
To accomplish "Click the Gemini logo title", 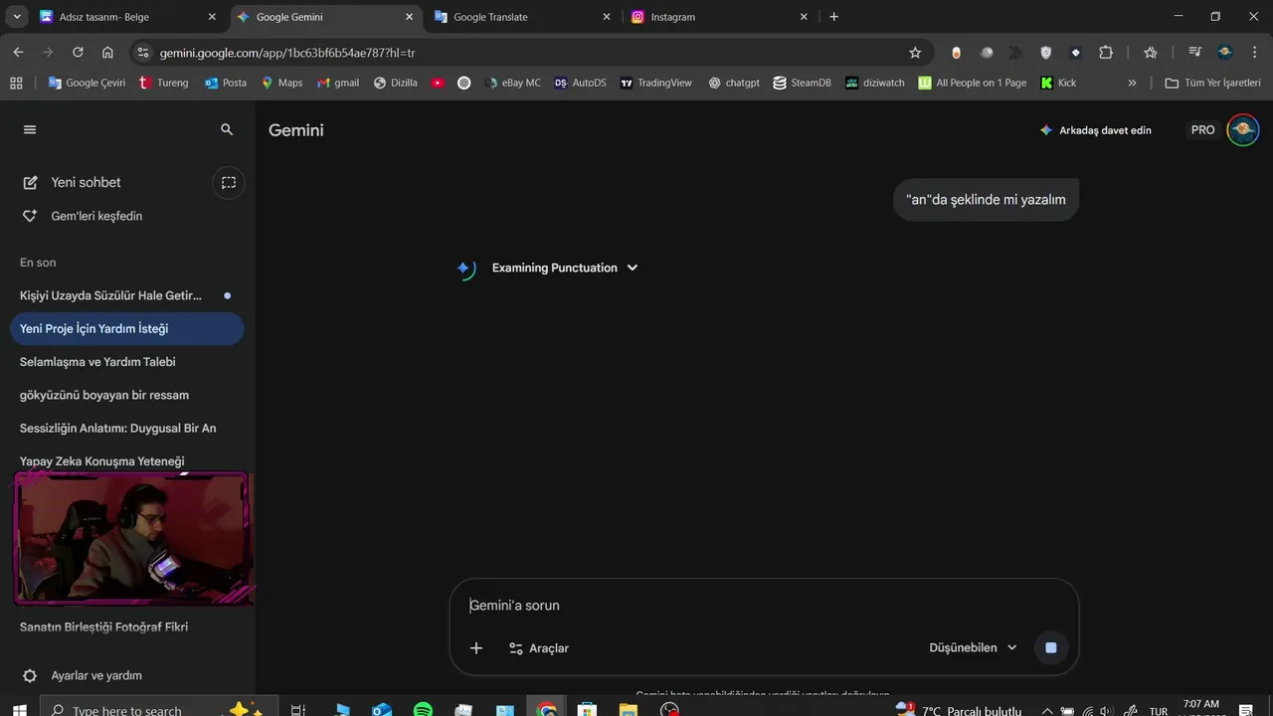I will pyautogui.click(x=296, y=130).
